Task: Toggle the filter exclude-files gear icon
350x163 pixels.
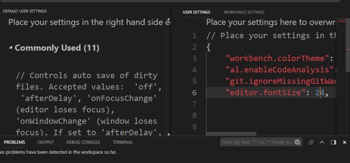Action: point(297,142)
